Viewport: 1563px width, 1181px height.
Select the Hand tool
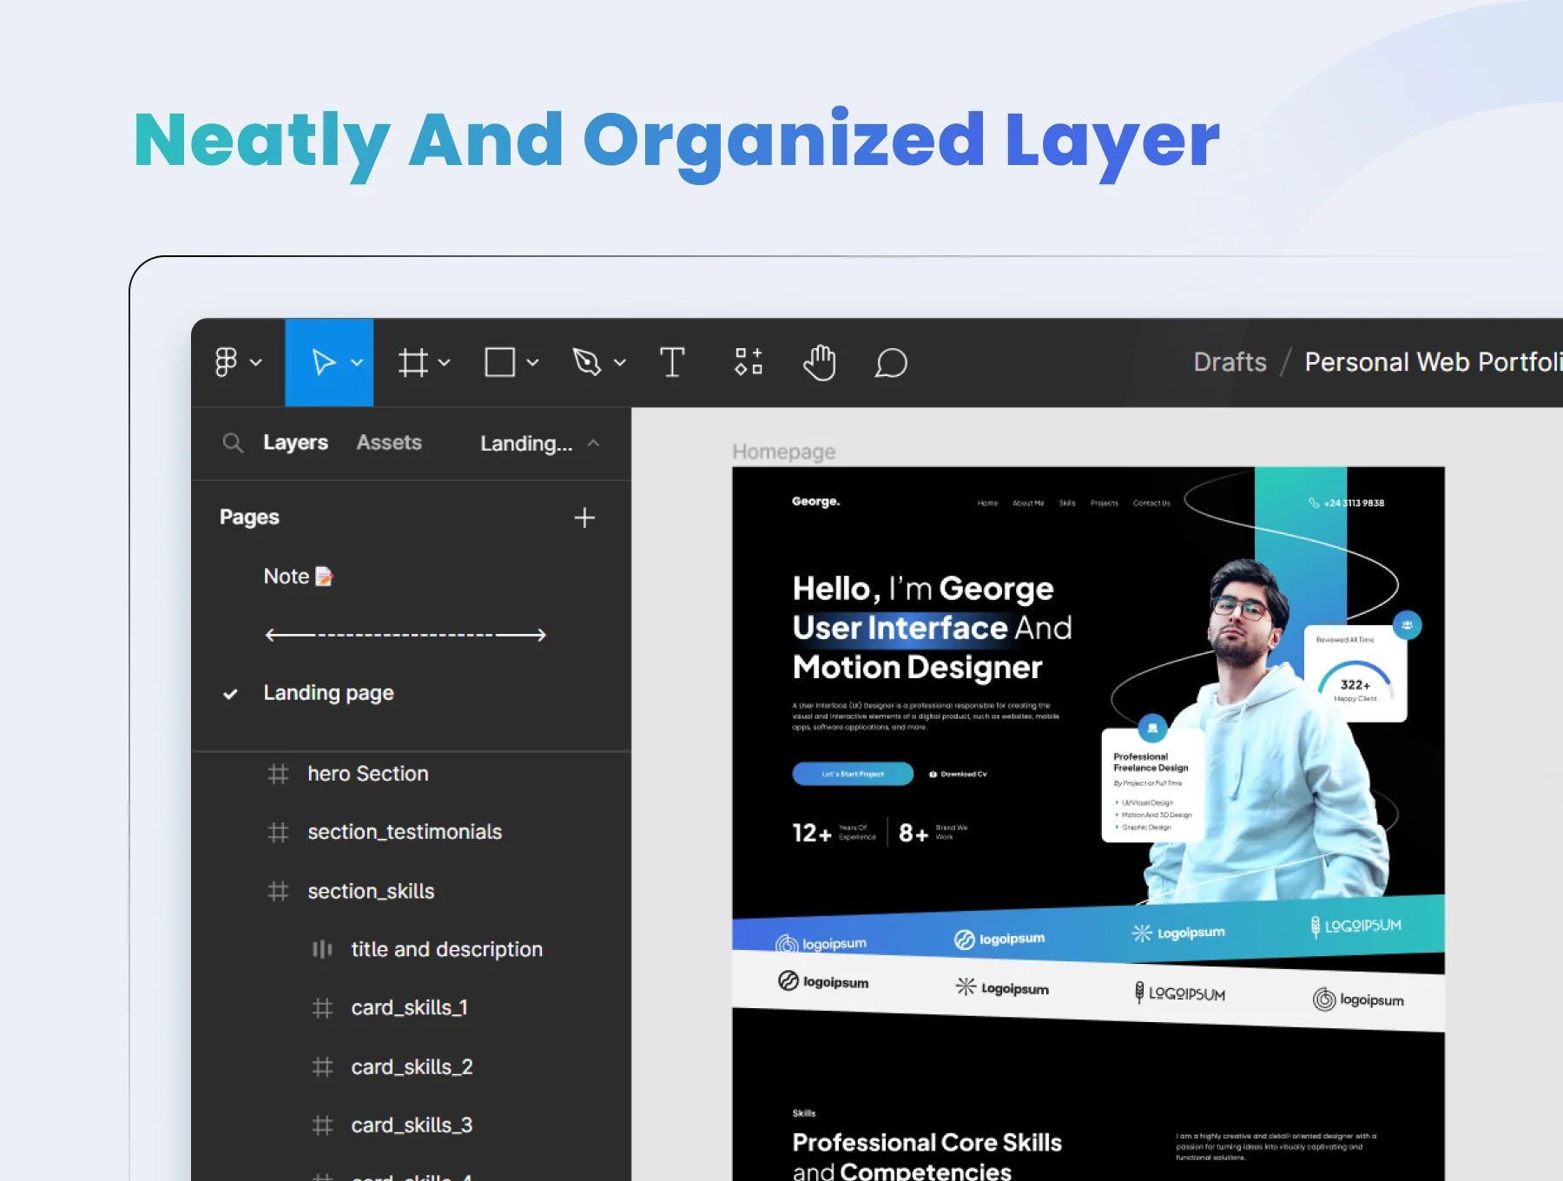pos(820,362)
